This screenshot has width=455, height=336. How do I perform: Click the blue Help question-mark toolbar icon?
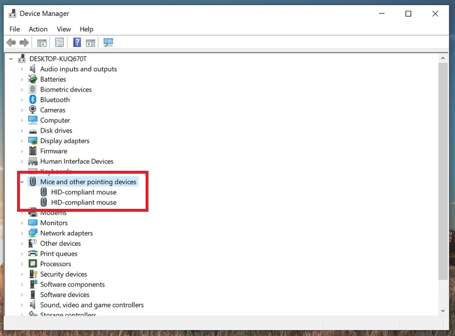pyautogui.click(x=77, y=43)
